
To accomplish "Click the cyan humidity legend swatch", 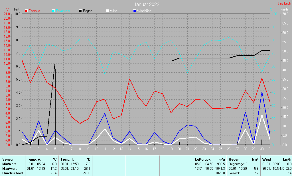I will (53, 11).
